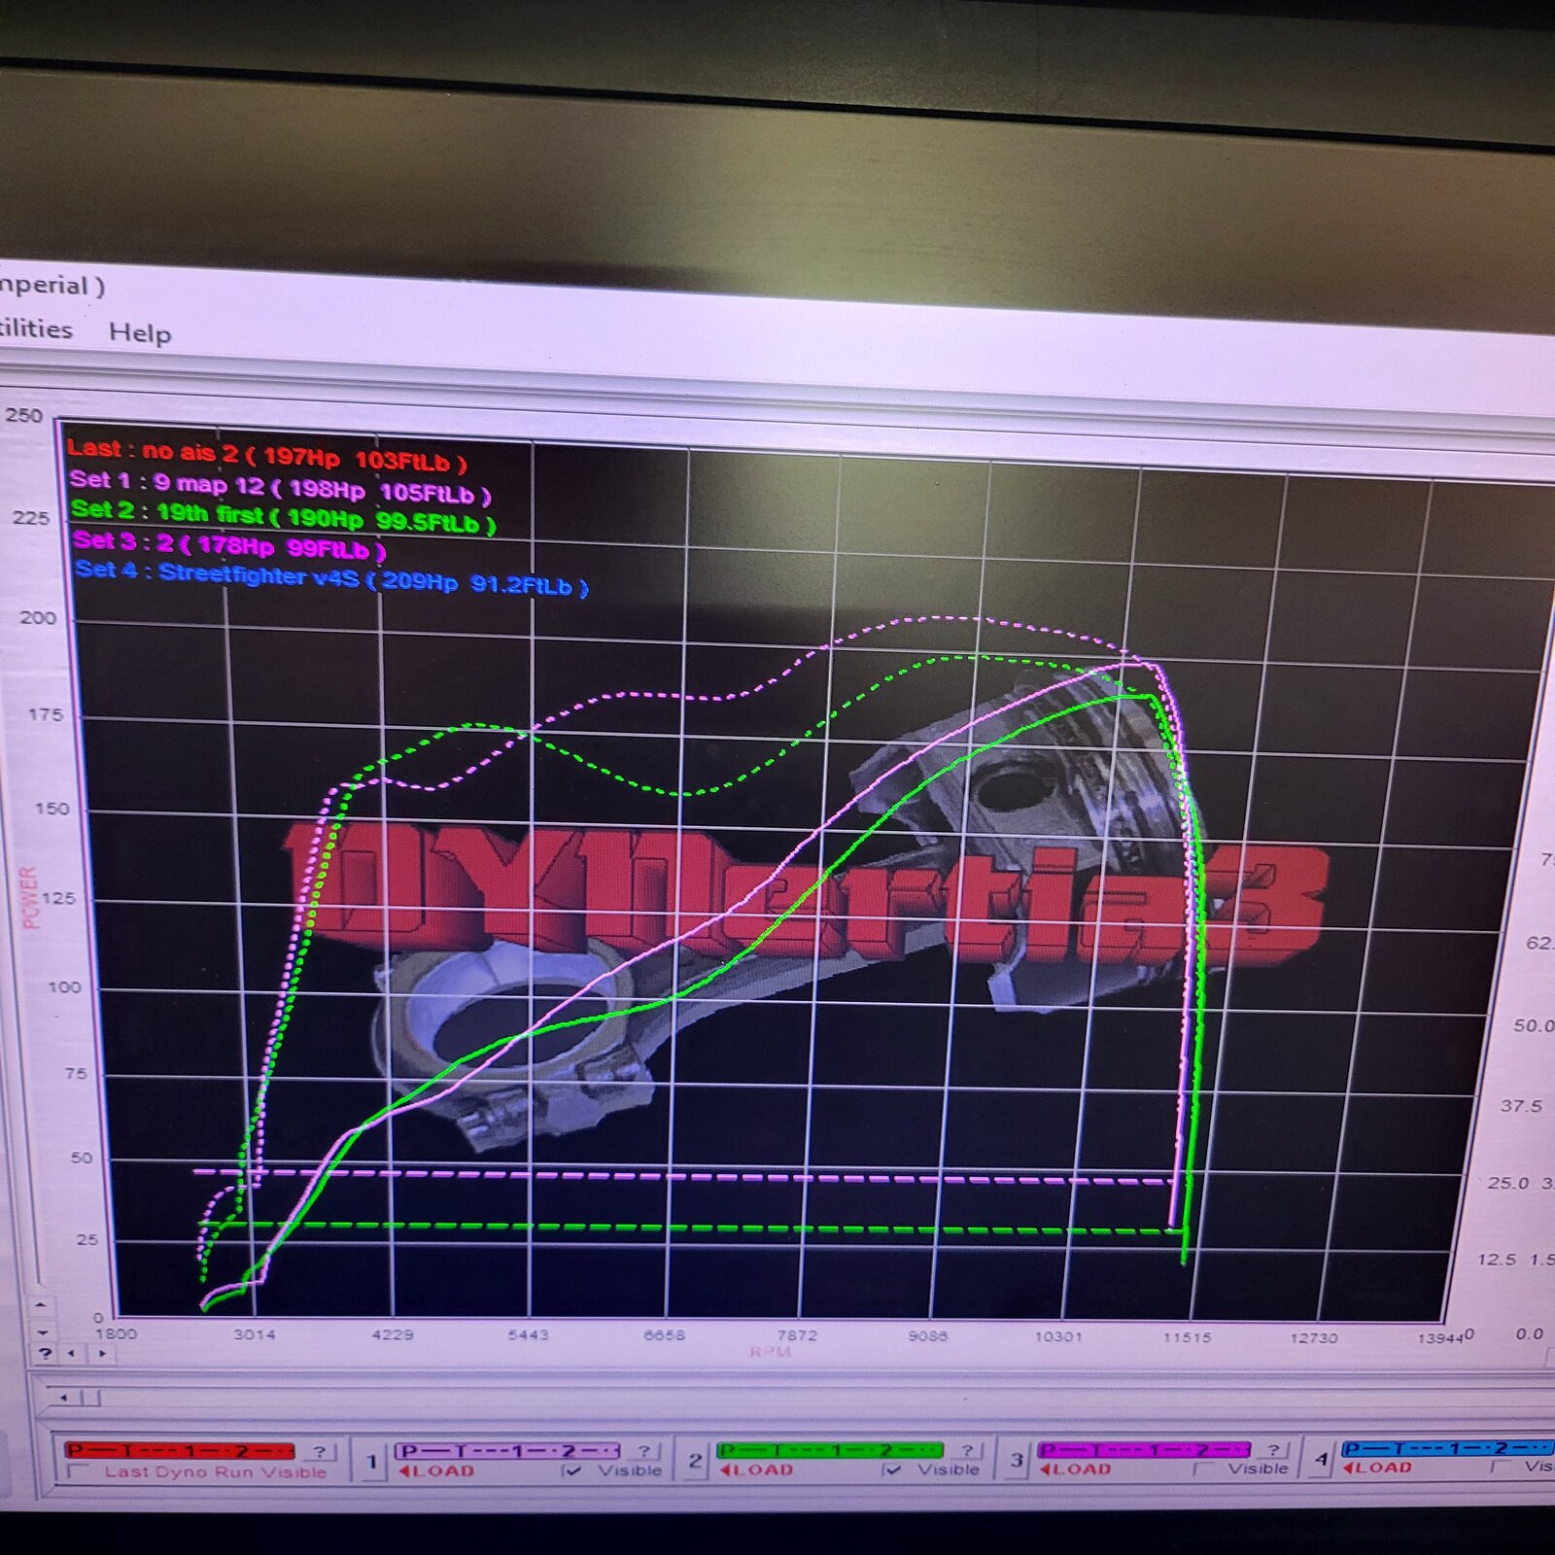Click the green Set 2 trace color bar

(829, 1450)
